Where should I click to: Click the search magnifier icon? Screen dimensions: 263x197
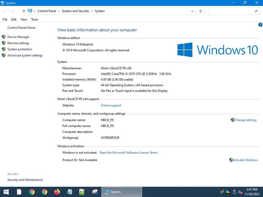[256, 11]
